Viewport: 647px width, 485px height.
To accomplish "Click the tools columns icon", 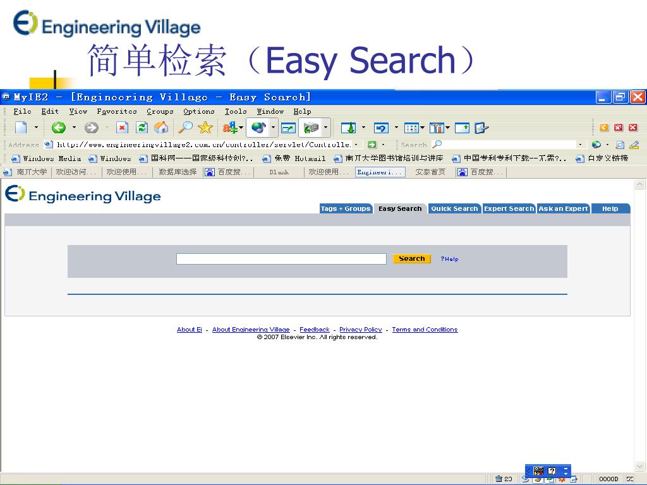I will point(437,128).
